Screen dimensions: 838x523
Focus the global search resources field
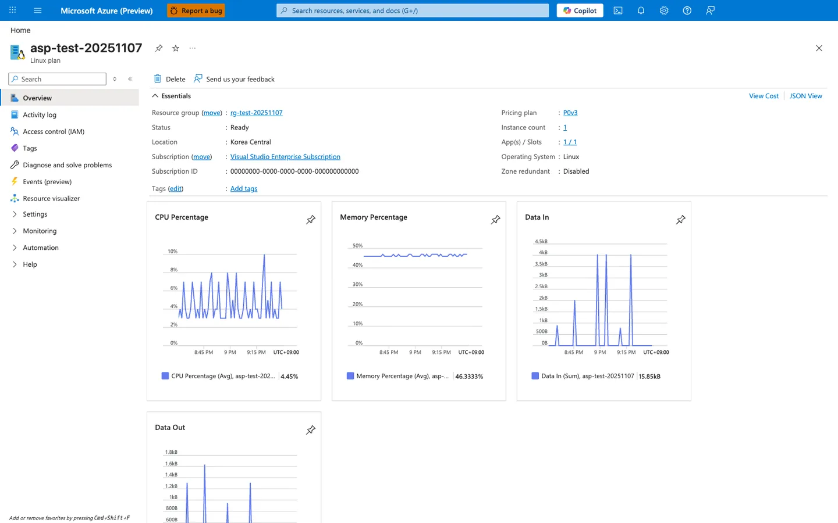point(413,10)
